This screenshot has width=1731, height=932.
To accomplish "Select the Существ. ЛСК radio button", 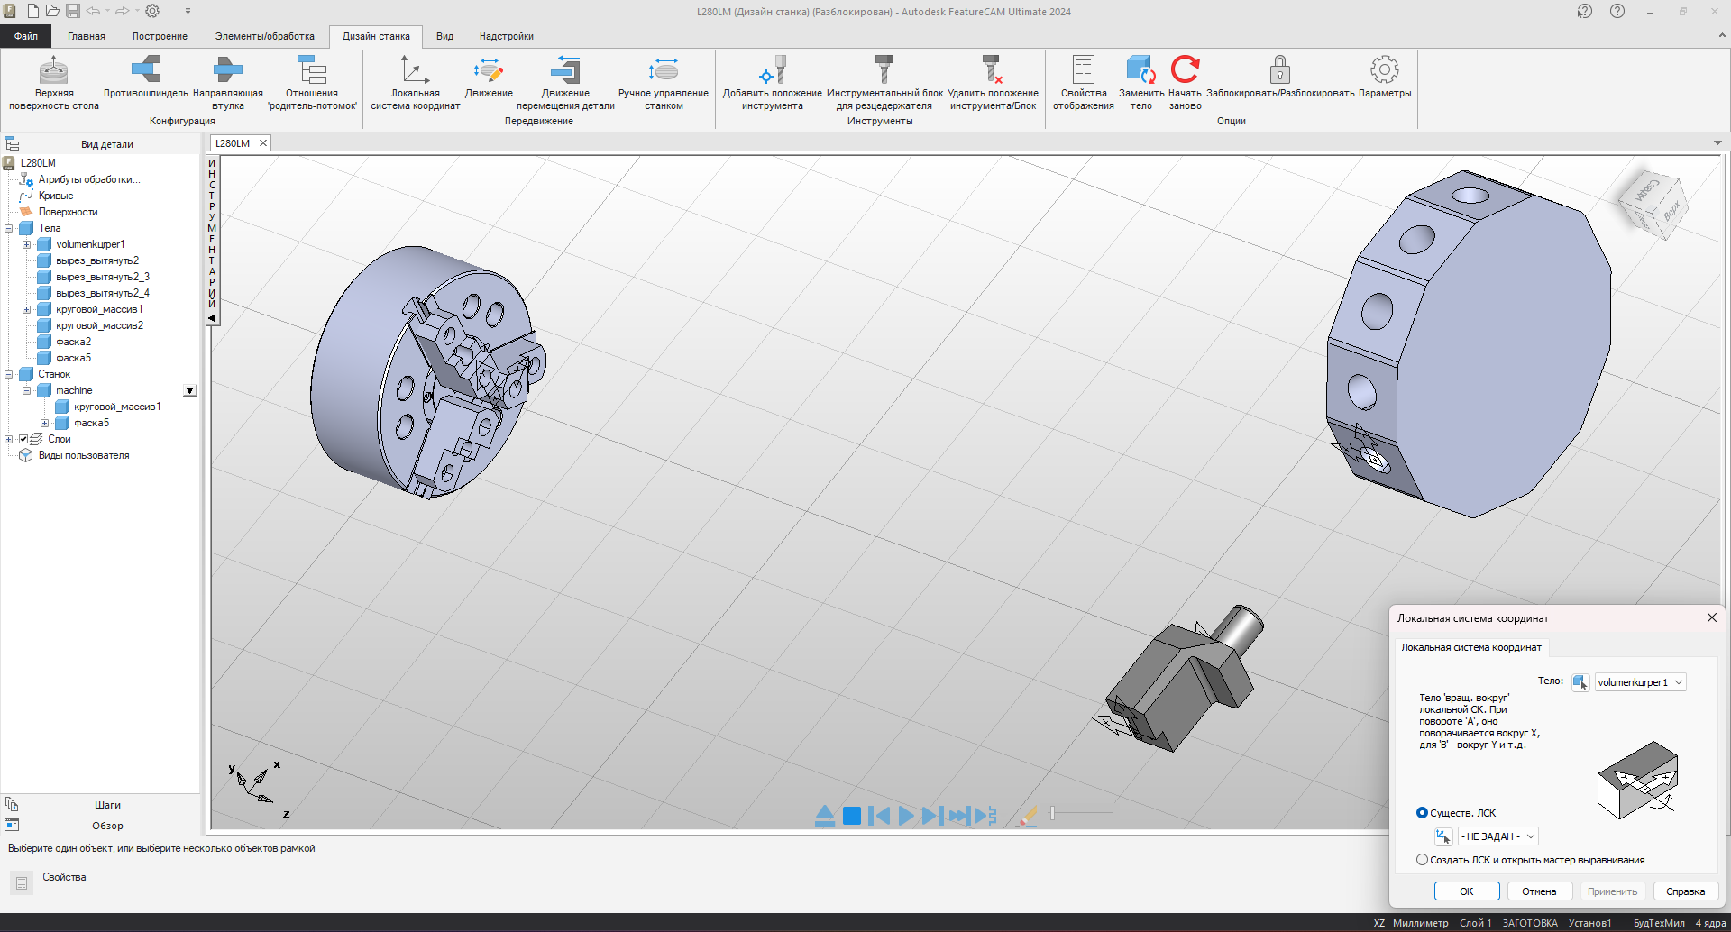I will (x=1422, y=813).
